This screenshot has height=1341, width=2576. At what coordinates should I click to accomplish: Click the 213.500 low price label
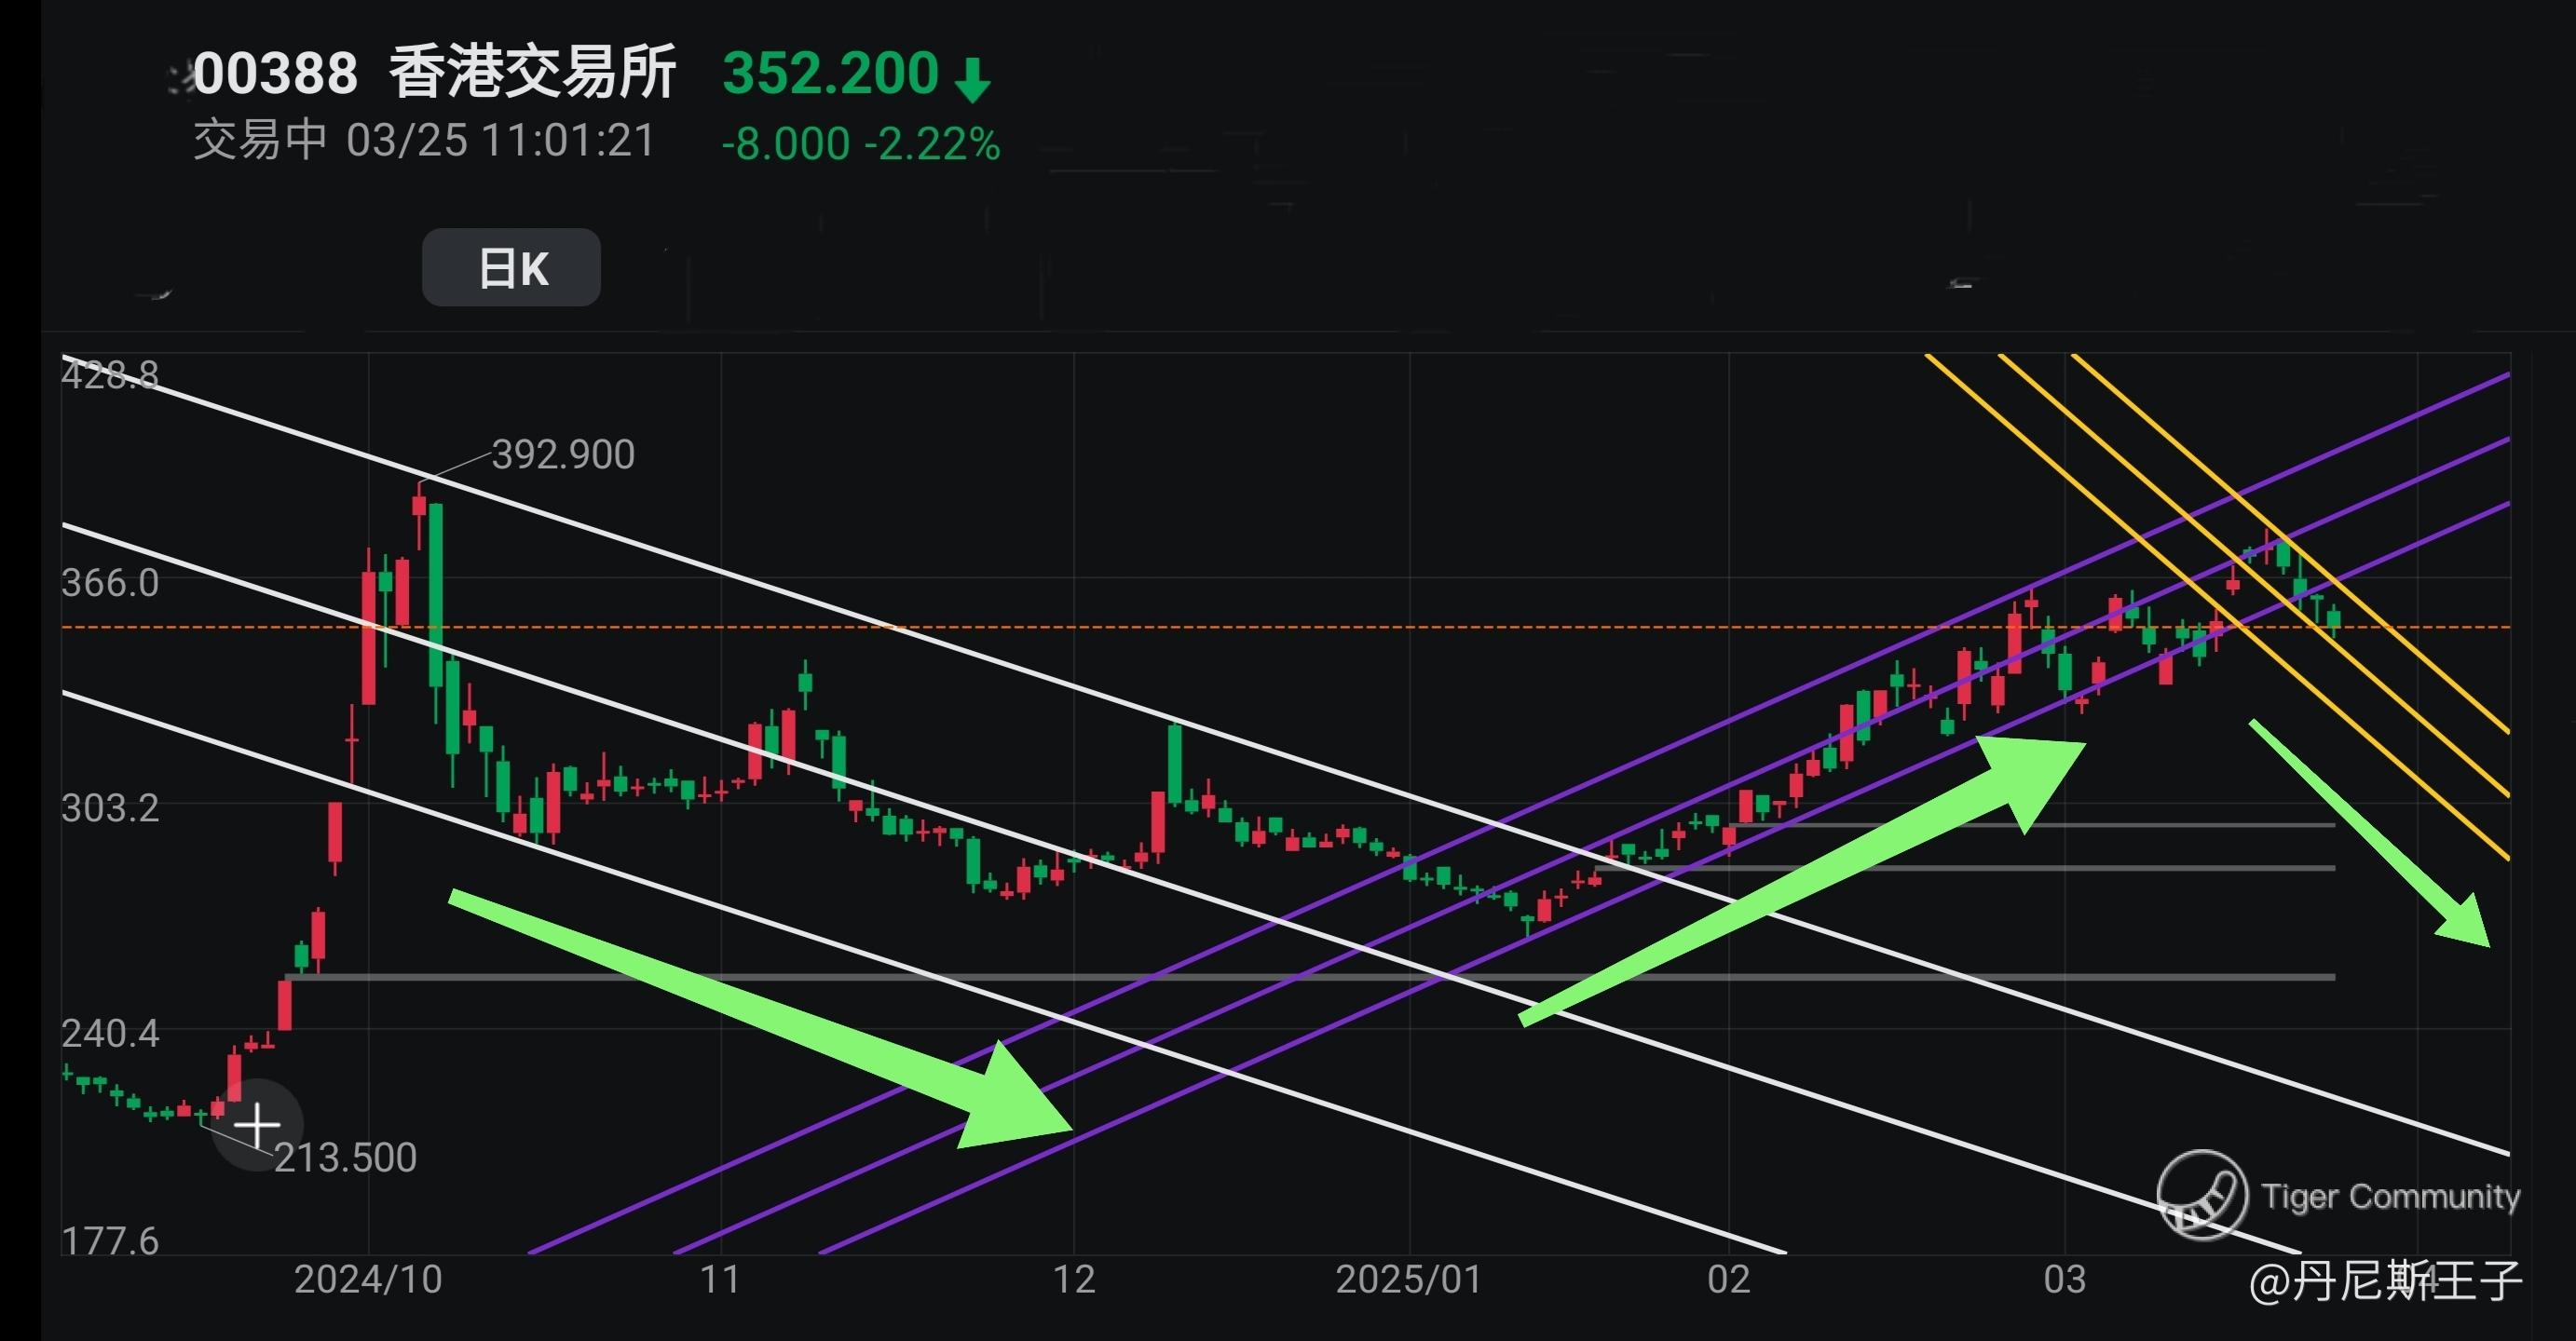345,1158
